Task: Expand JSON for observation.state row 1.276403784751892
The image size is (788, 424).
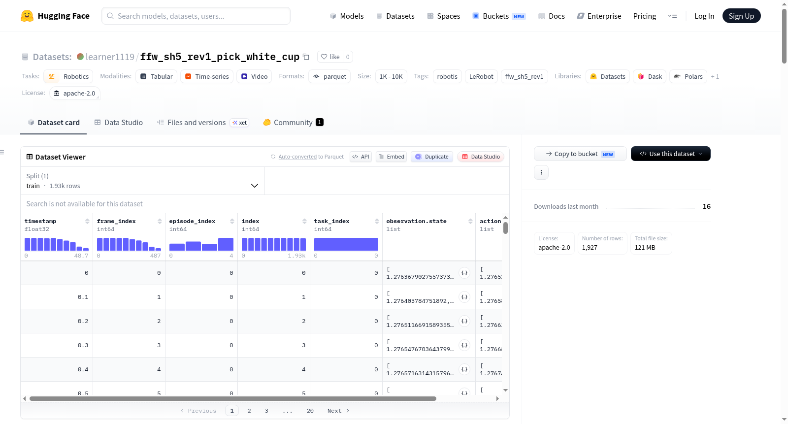Action: [x=464, y=297]
